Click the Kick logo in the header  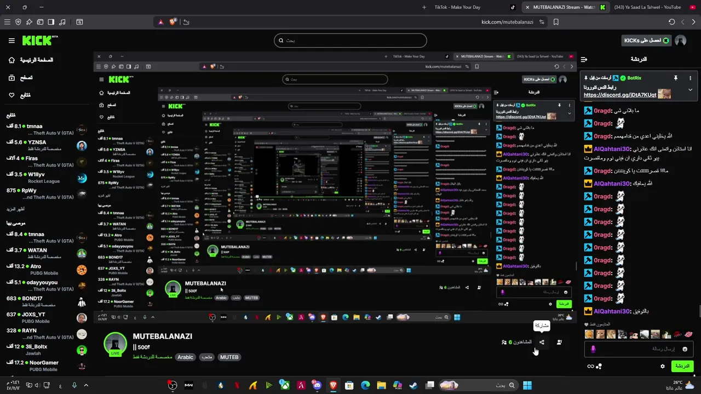(x=40, y=40)
